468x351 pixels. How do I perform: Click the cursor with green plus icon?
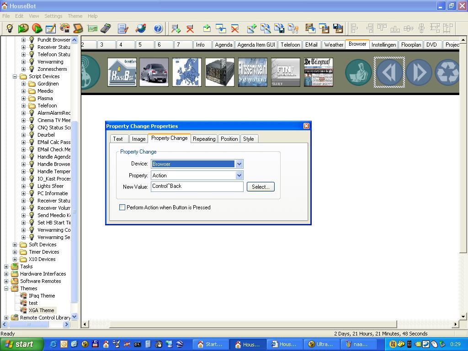[x=175, y=29]
